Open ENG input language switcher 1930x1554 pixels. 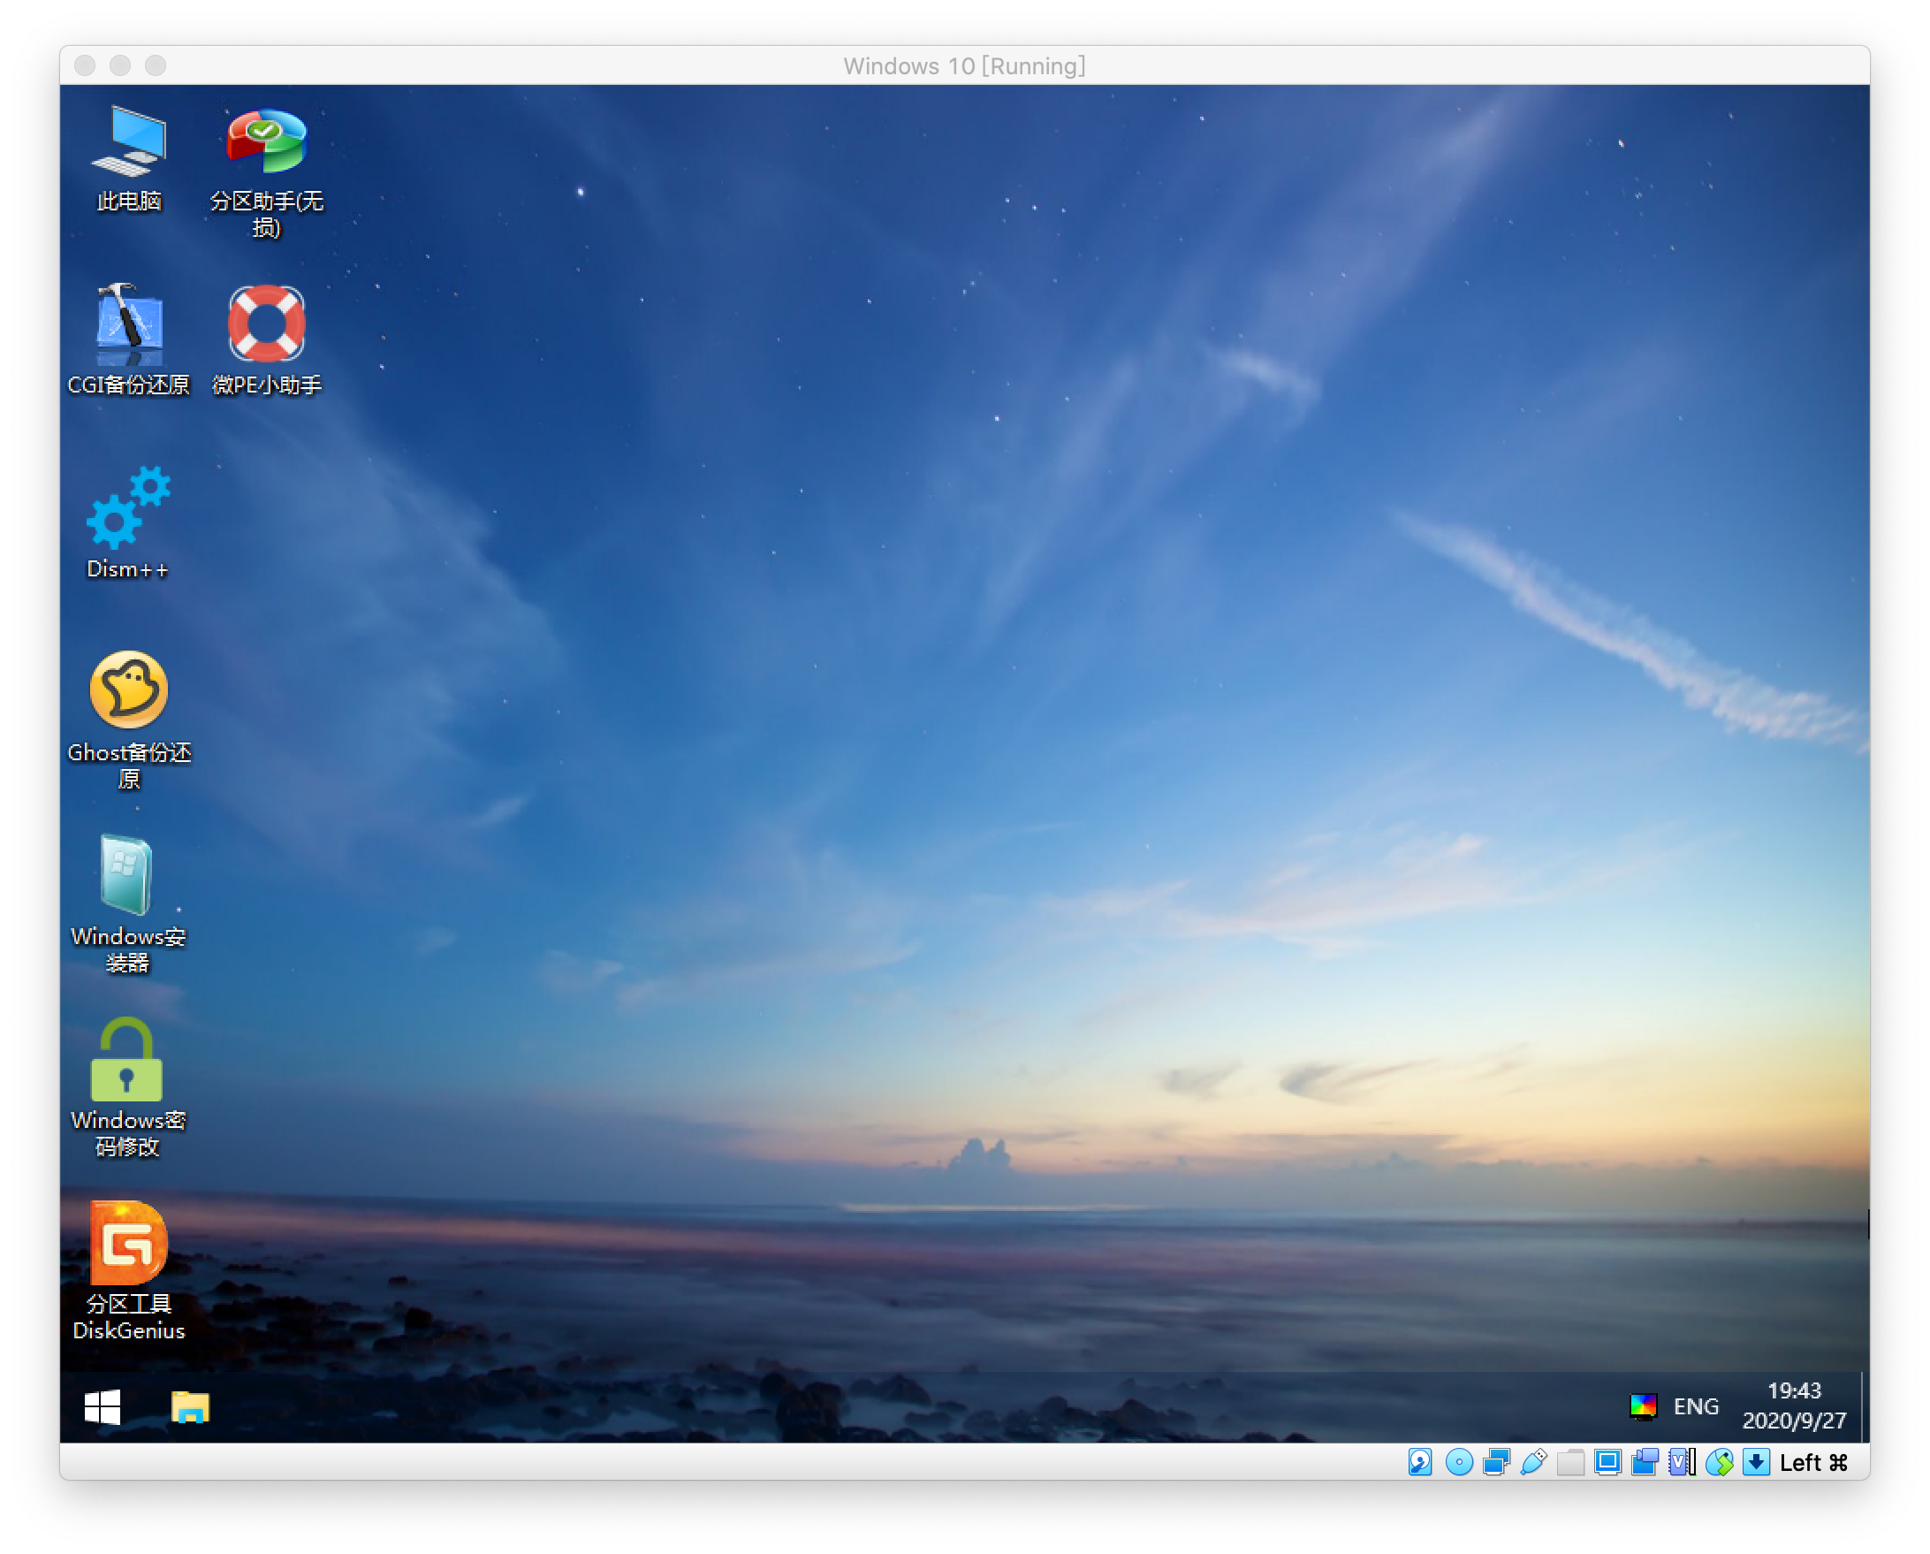[1696, 1406]
